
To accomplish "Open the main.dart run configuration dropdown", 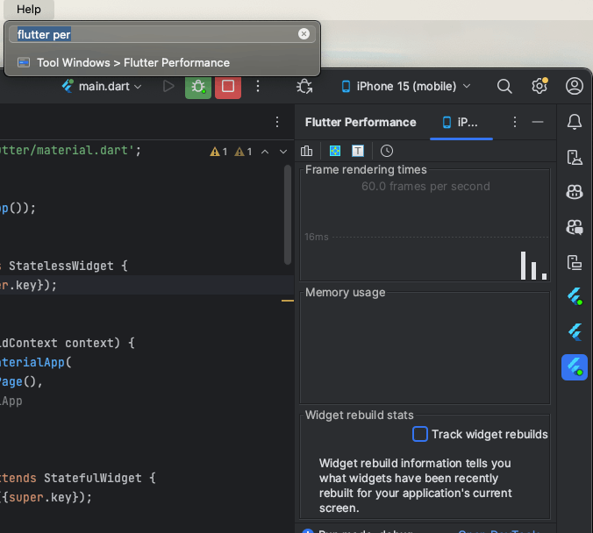I will [x=102, y=87].
